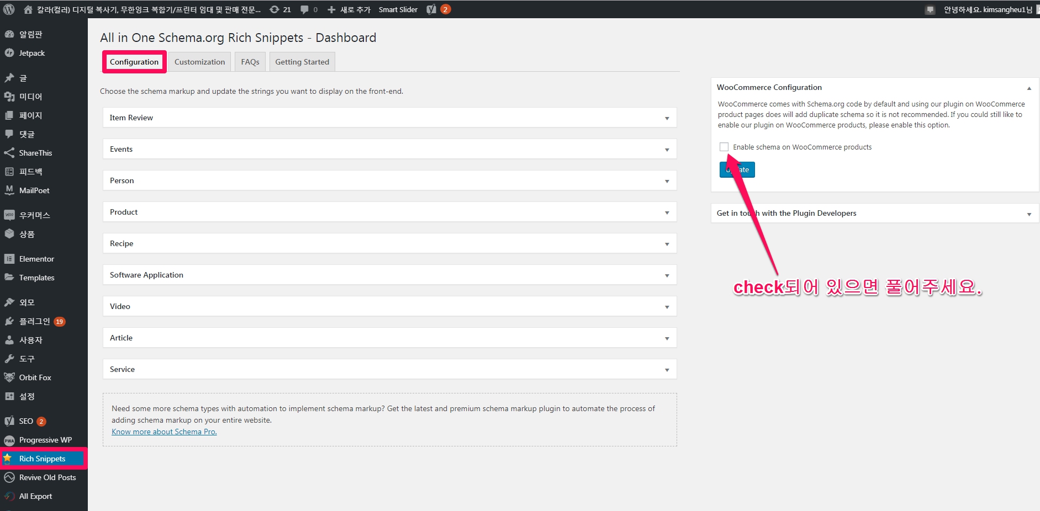Viewport: 1040px width, 511px height.
Task: Open the WordPress logo menu
Action: point(9,9)
